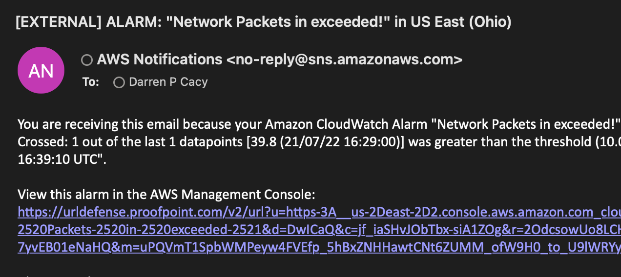Click presence status circle beside AWS Notifications
This screenshot has height=277, width=621.
tap(87, 60)
